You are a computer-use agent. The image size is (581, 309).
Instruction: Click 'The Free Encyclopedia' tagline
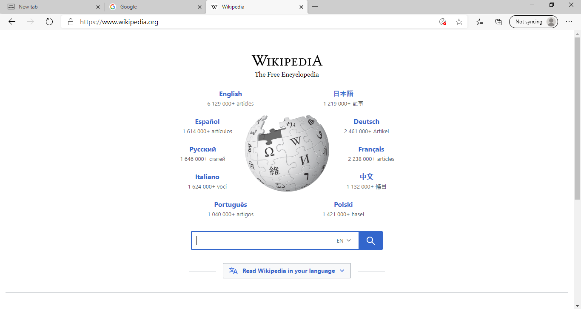287,74
